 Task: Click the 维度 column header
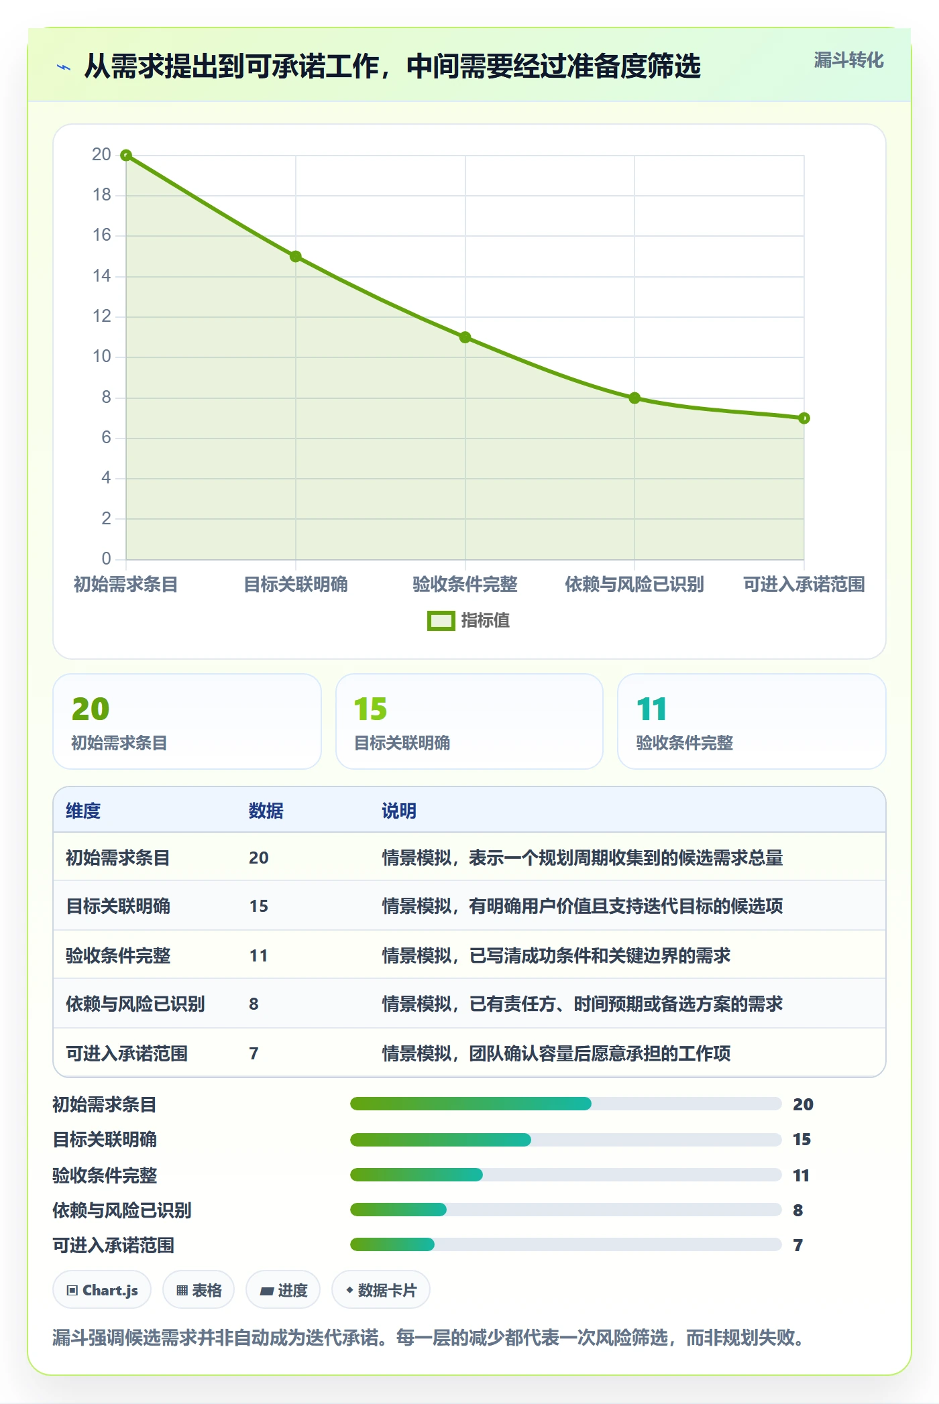point(83,811)
